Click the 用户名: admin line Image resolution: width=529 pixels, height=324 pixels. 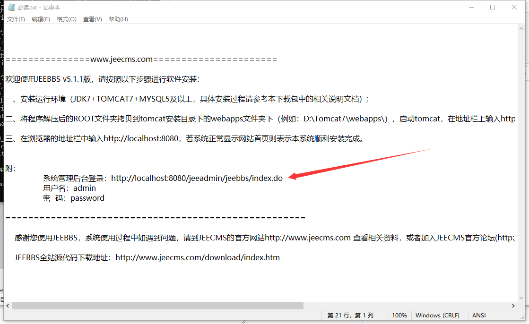tap(69, 188)
